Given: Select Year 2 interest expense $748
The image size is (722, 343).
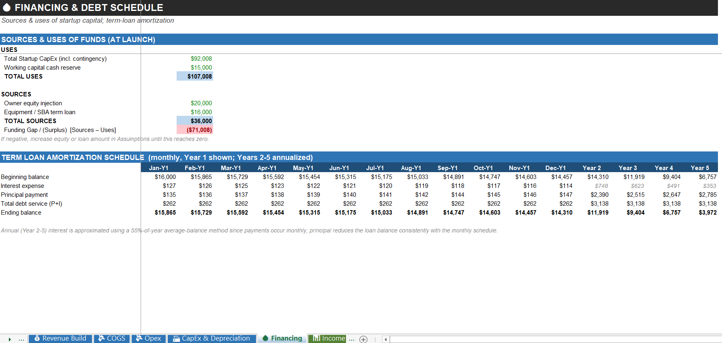Looking at the screenshot, I should [x=601, y=186].
